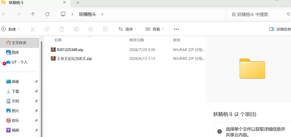
Task: Click the RJ01225349.zip WinRAR file icon
Action: pyautogui.click(x=53, y=50)
